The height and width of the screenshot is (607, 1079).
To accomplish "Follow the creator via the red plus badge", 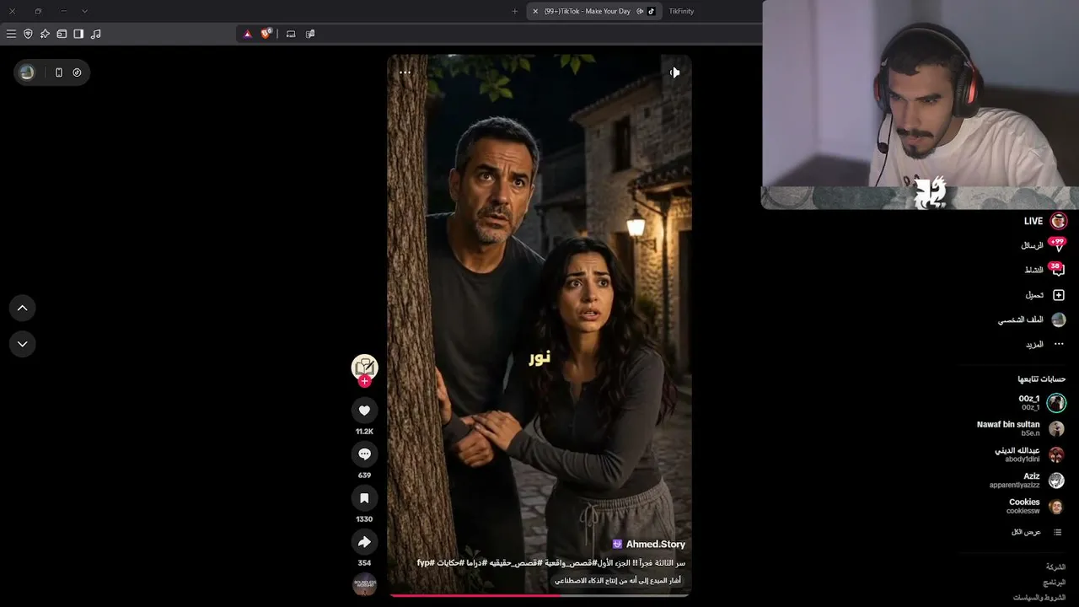I will click(x=364, y=381).
